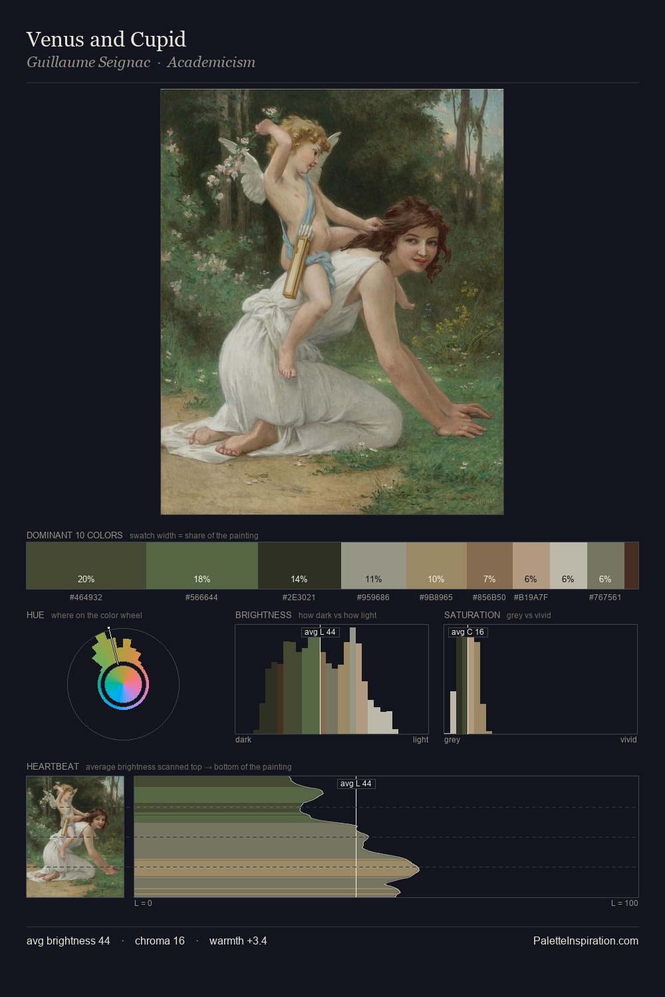Image resolution: width=665 pixels, height=997 pixels.
Task: Click the hex code text #B19A7F
Action: 531,598
